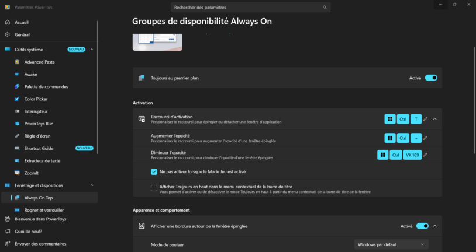Click the PowerToys app logo in title bar
The height and width of the screenshot is (252, 476).
(x=8, y=7)
